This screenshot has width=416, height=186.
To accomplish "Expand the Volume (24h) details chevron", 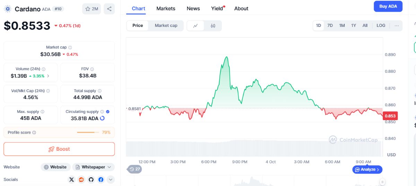I will 48,76.
